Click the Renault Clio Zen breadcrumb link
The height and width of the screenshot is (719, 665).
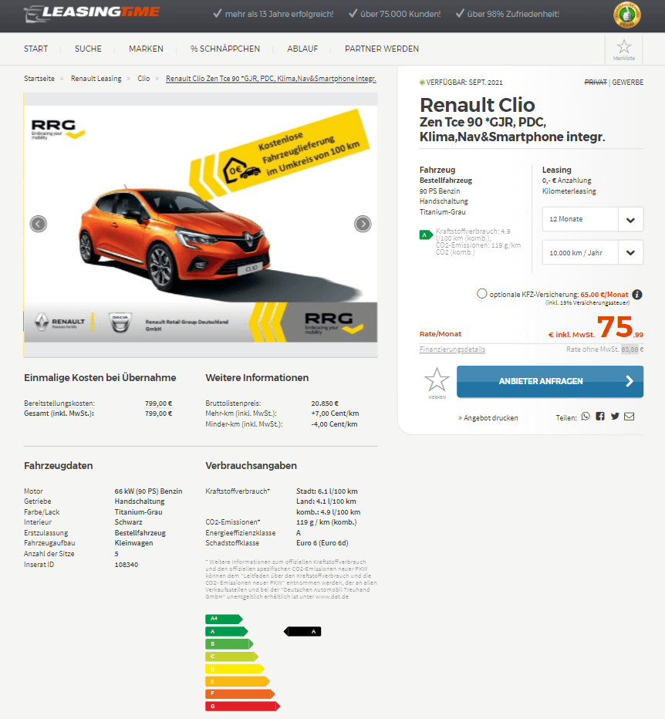point(271,79)
